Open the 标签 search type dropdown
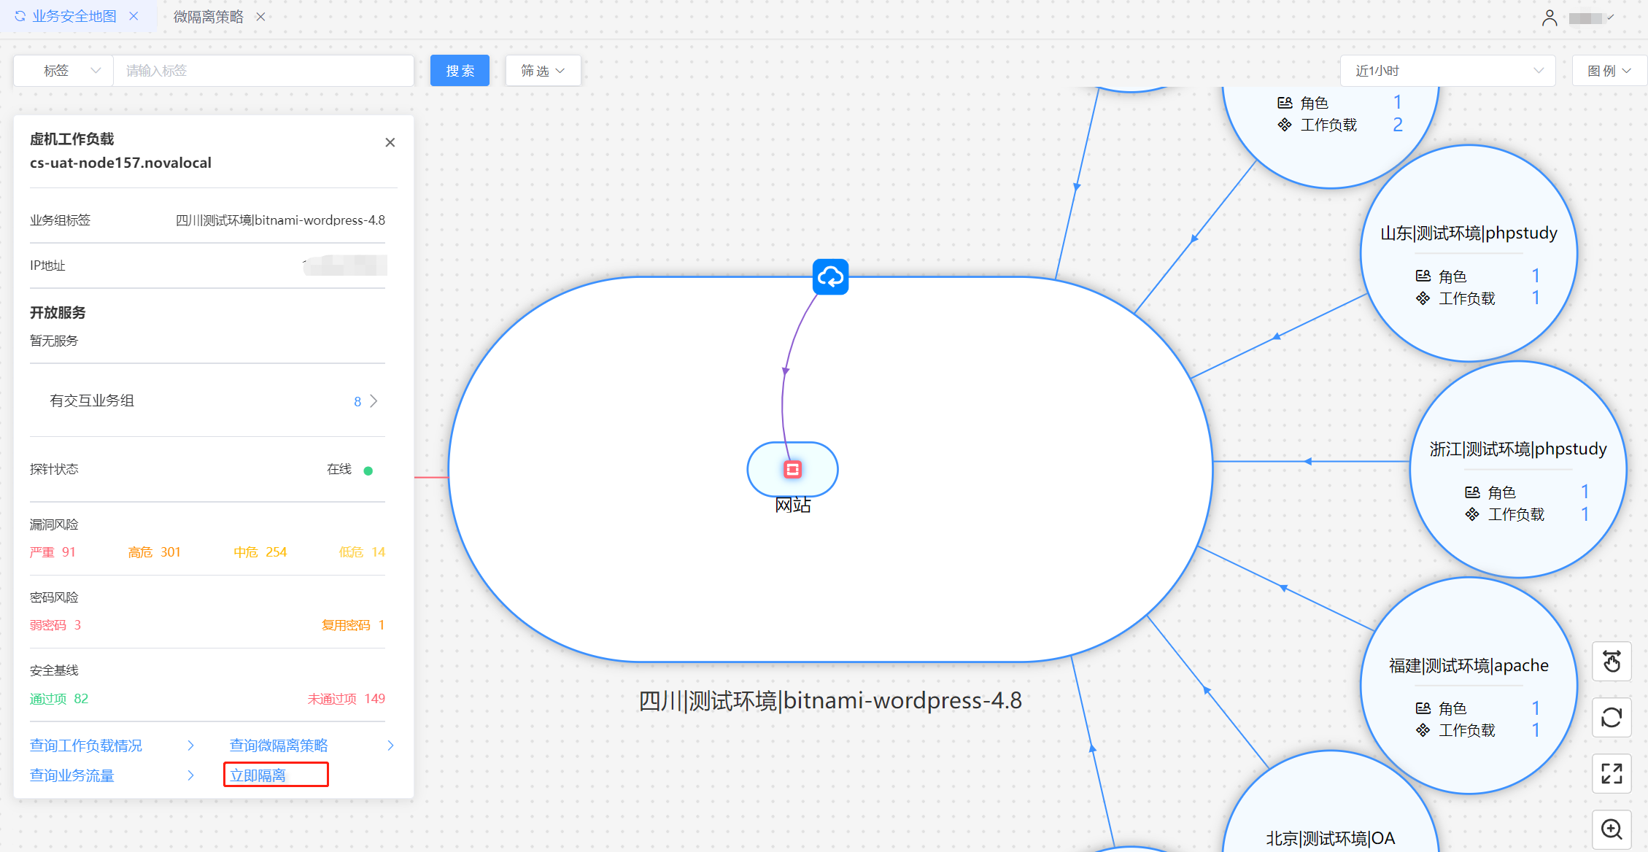1648x852 pixels. (x=63, y=71)
